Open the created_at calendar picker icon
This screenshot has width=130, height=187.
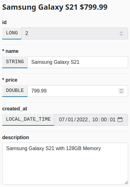[120, 120]
